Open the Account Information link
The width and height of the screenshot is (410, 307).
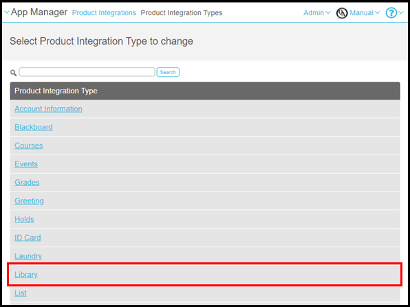click(48, 109)
